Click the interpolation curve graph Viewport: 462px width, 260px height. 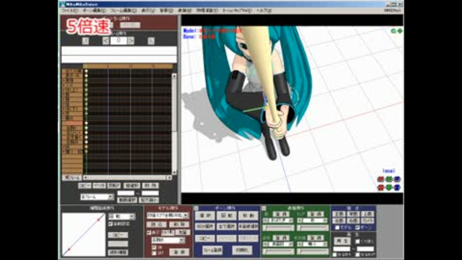pyautogui.click(x=84, y=234)
